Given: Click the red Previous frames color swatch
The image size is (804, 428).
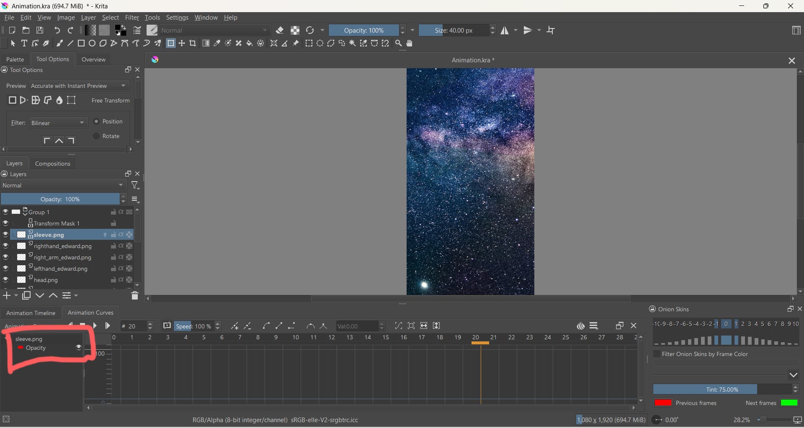Looking at the screenshot, I should point(663,402).
